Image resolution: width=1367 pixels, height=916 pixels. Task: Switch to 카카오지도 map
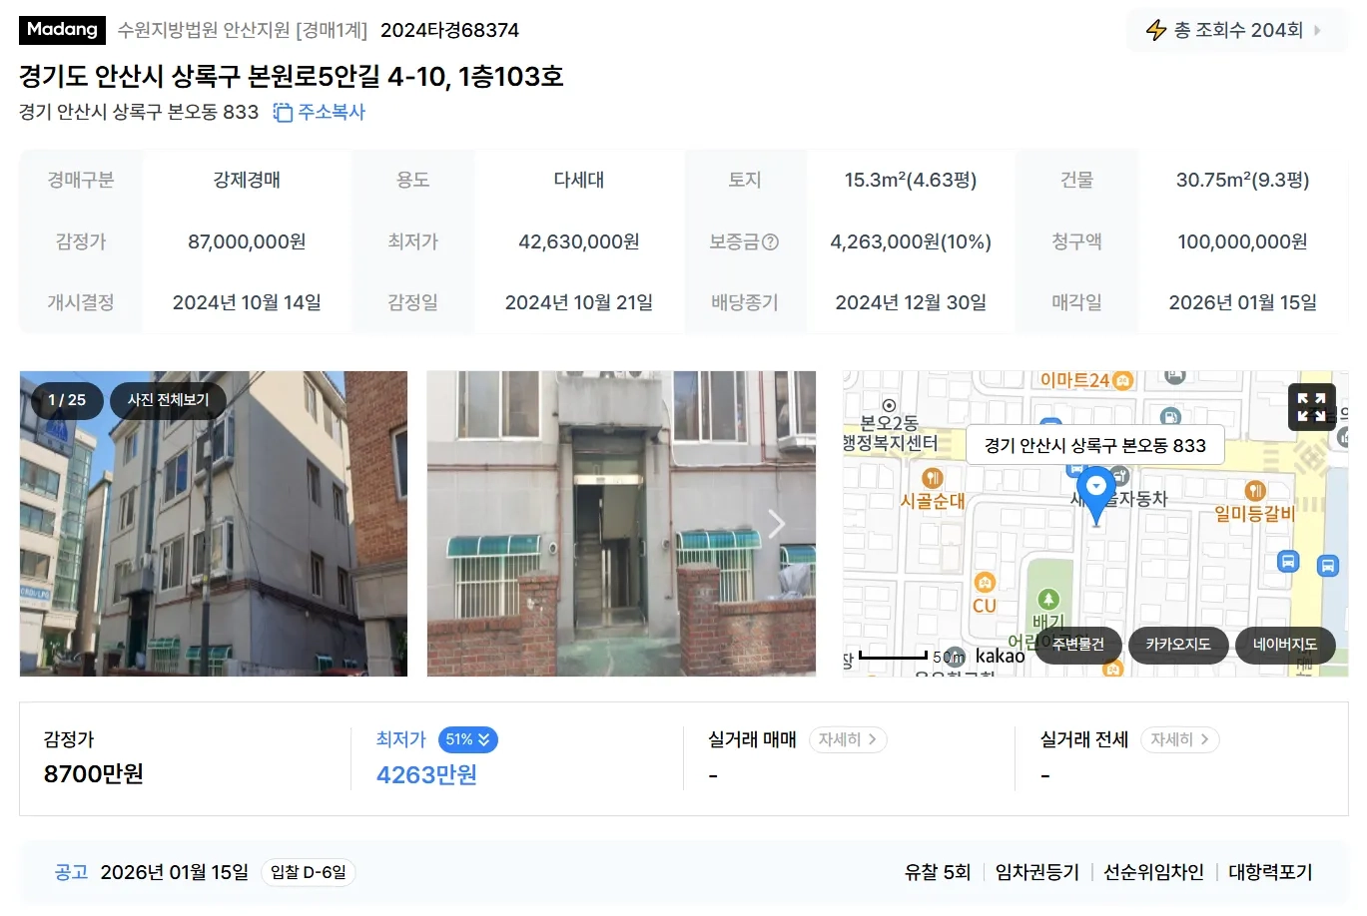1178,645
